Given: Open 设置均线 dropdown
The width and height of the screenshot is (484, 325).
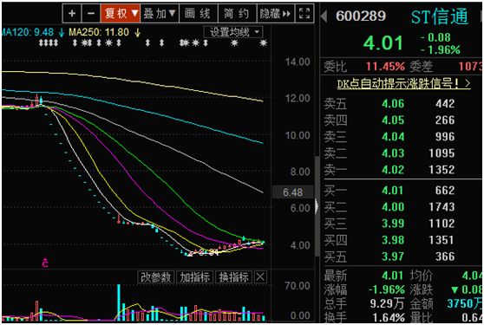Looking at the screenshot, I should [x=233, y=32].
